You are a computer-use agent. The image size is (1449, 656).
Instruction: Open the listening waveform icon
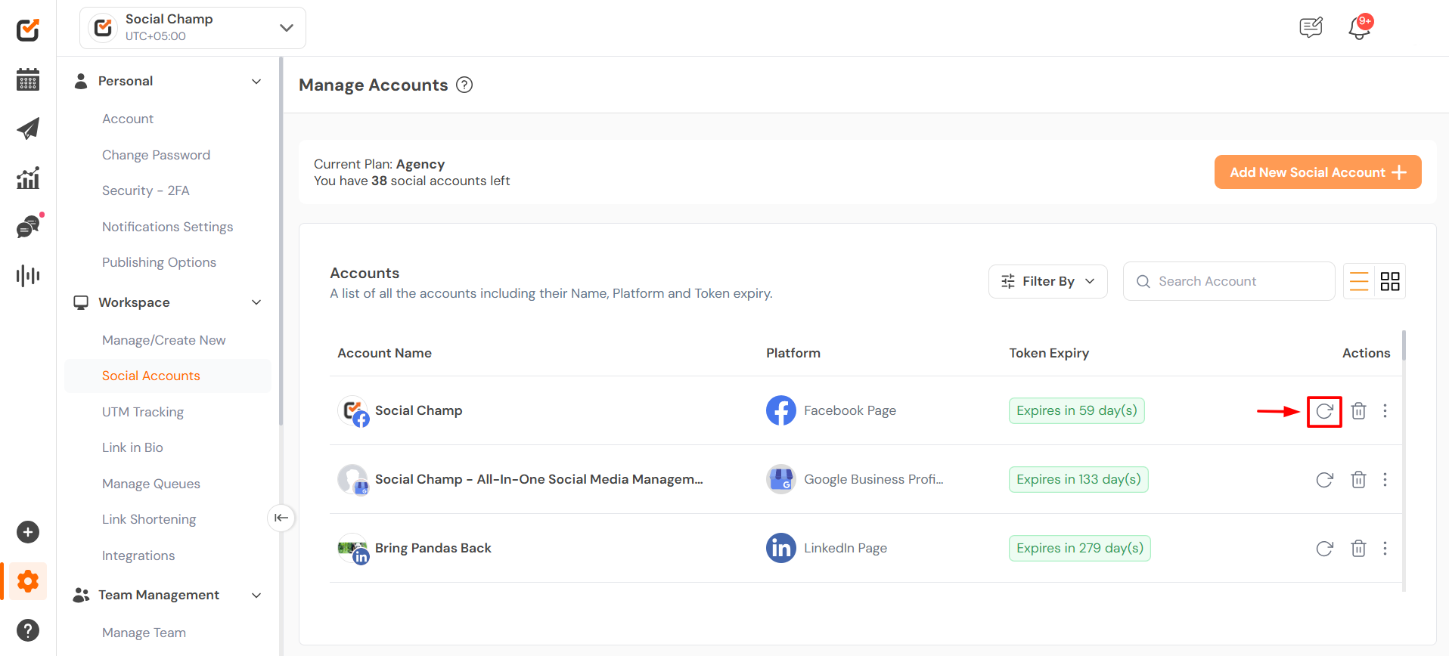tap(28, 275)
